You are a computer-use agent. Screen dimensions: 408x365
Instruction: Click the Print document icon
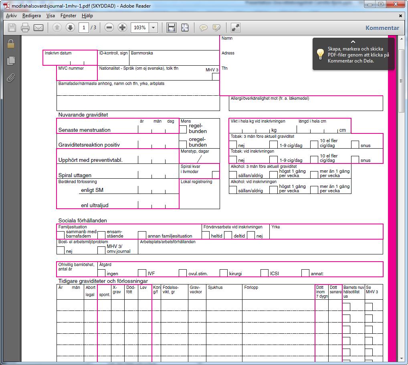pyautogui.click(x=25, y=28)
